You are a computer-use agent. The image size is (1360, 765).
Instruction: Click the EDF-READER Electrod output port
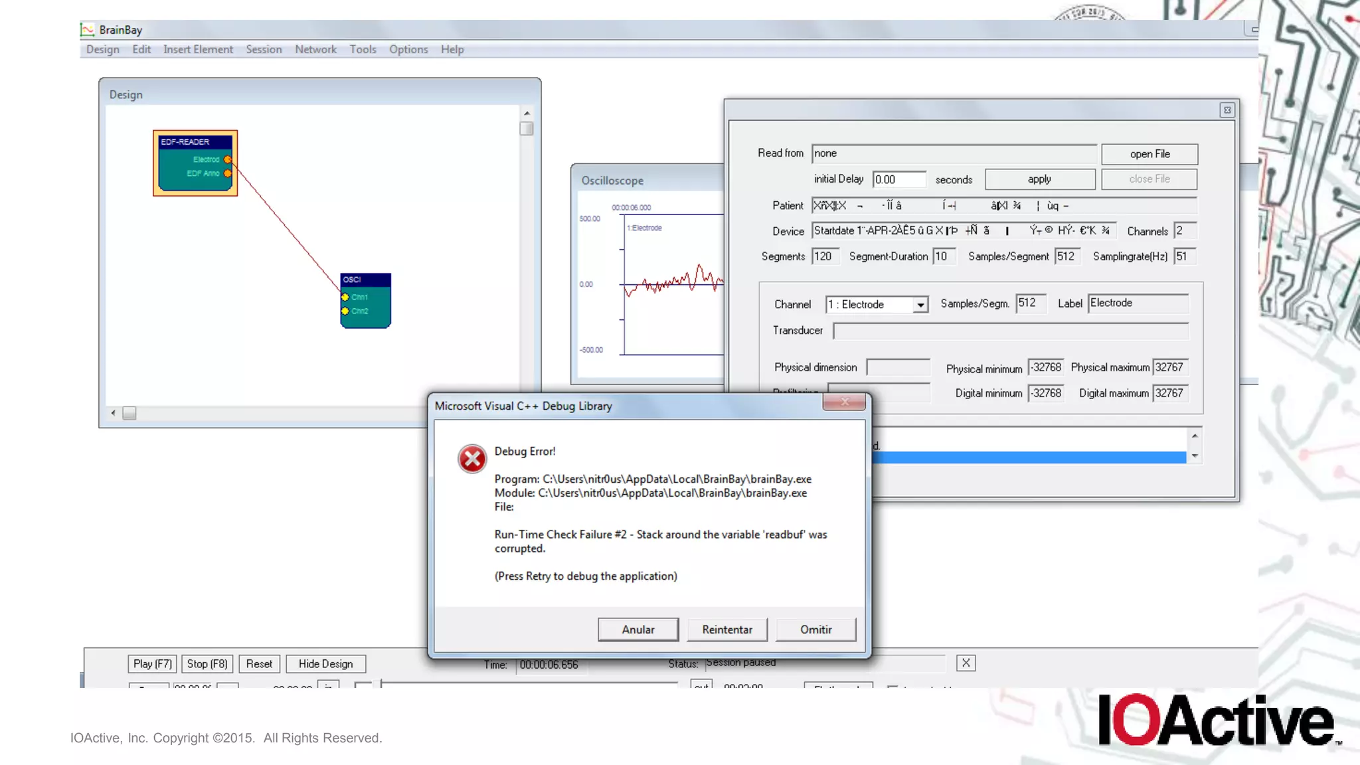(x=227, y=159)
